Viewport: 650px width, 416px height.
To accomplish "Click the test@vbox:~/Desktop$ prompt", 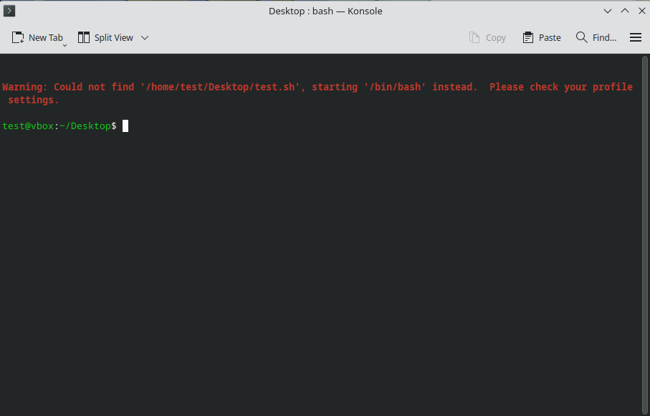I will point(59,126).
